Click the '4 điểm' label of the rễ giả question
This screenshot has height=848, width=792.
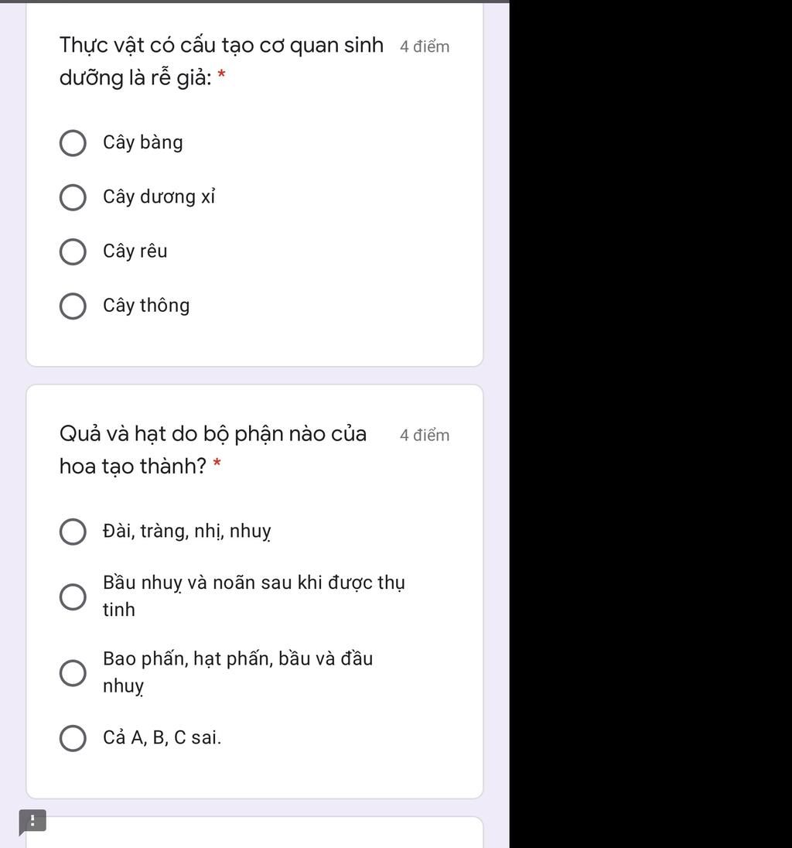(425, 46)
